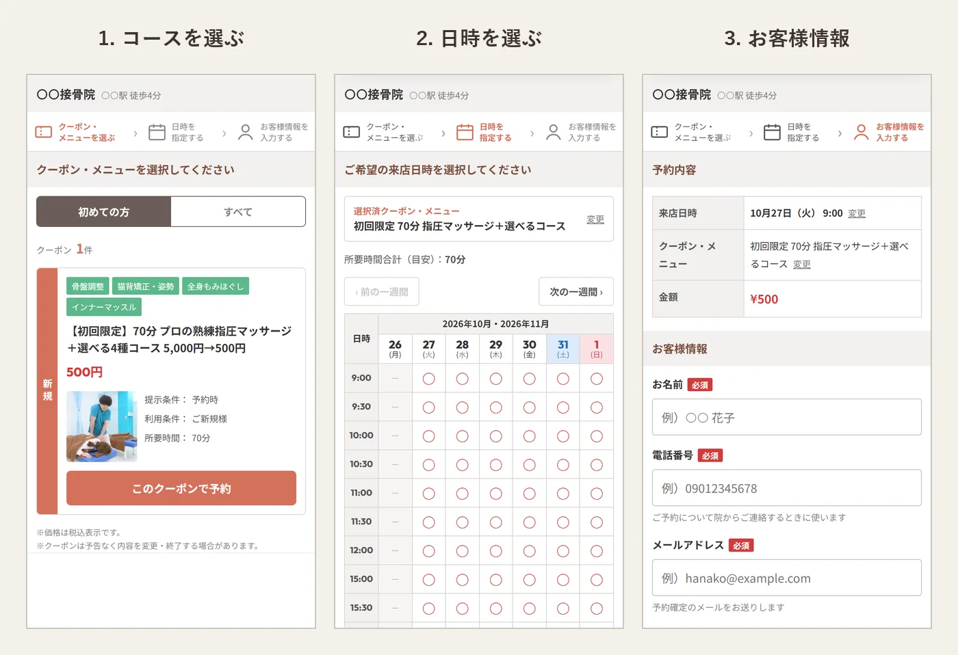Click 変更 beside the selected coupon on the date-selection screen
Screen dimensions: 958x655
coord(595,219)
